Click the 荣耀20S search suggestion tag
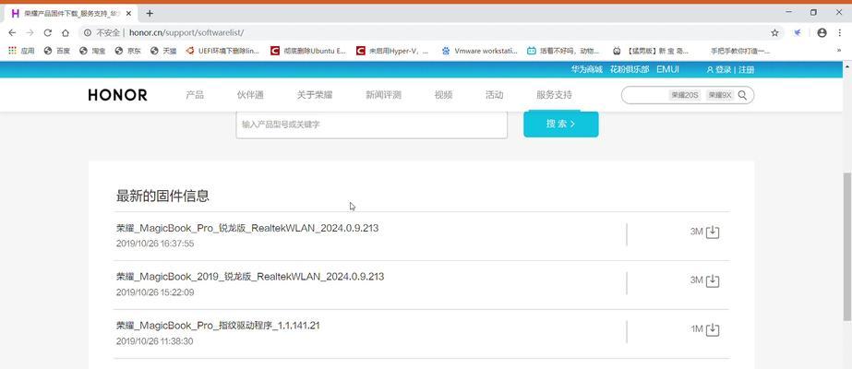 [684, 95]
